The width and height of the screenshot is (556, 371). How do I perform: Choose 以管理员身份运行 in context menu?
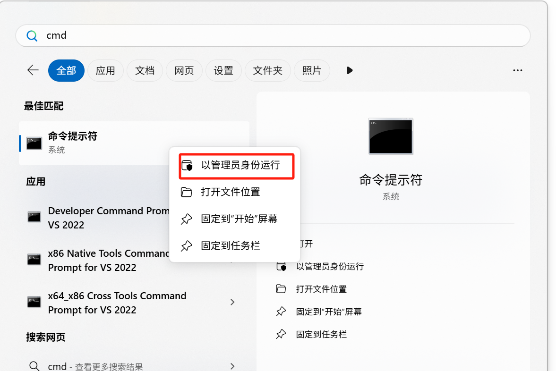pos(237,166)
